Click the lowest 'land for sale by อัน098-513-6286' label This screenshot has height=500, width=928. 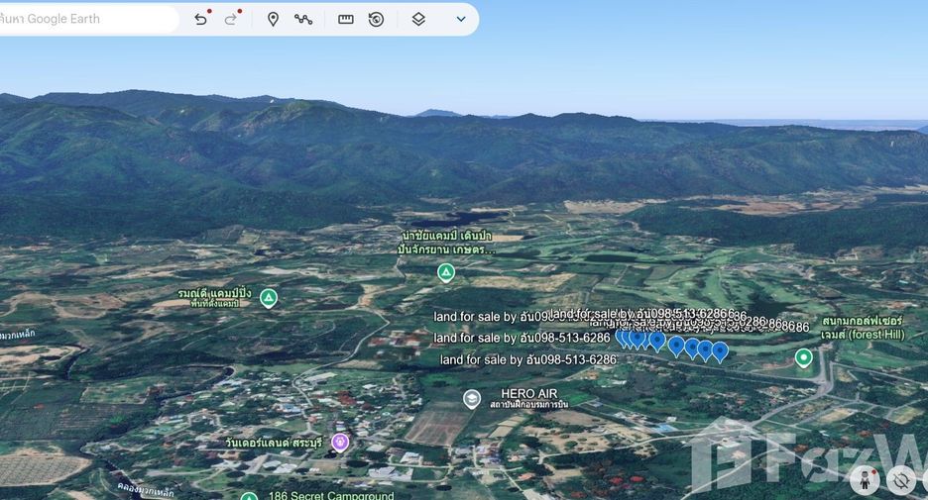(527, 359)
